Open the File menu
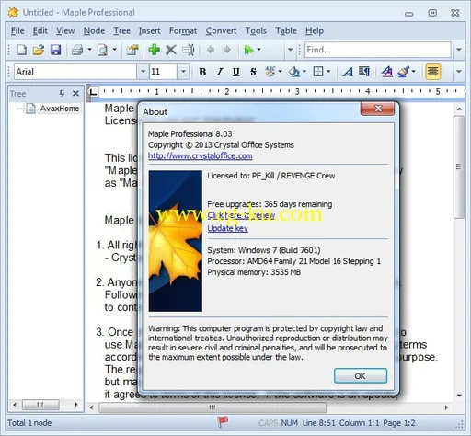Screen dimensions: 471x436 [x=17, y=31]
